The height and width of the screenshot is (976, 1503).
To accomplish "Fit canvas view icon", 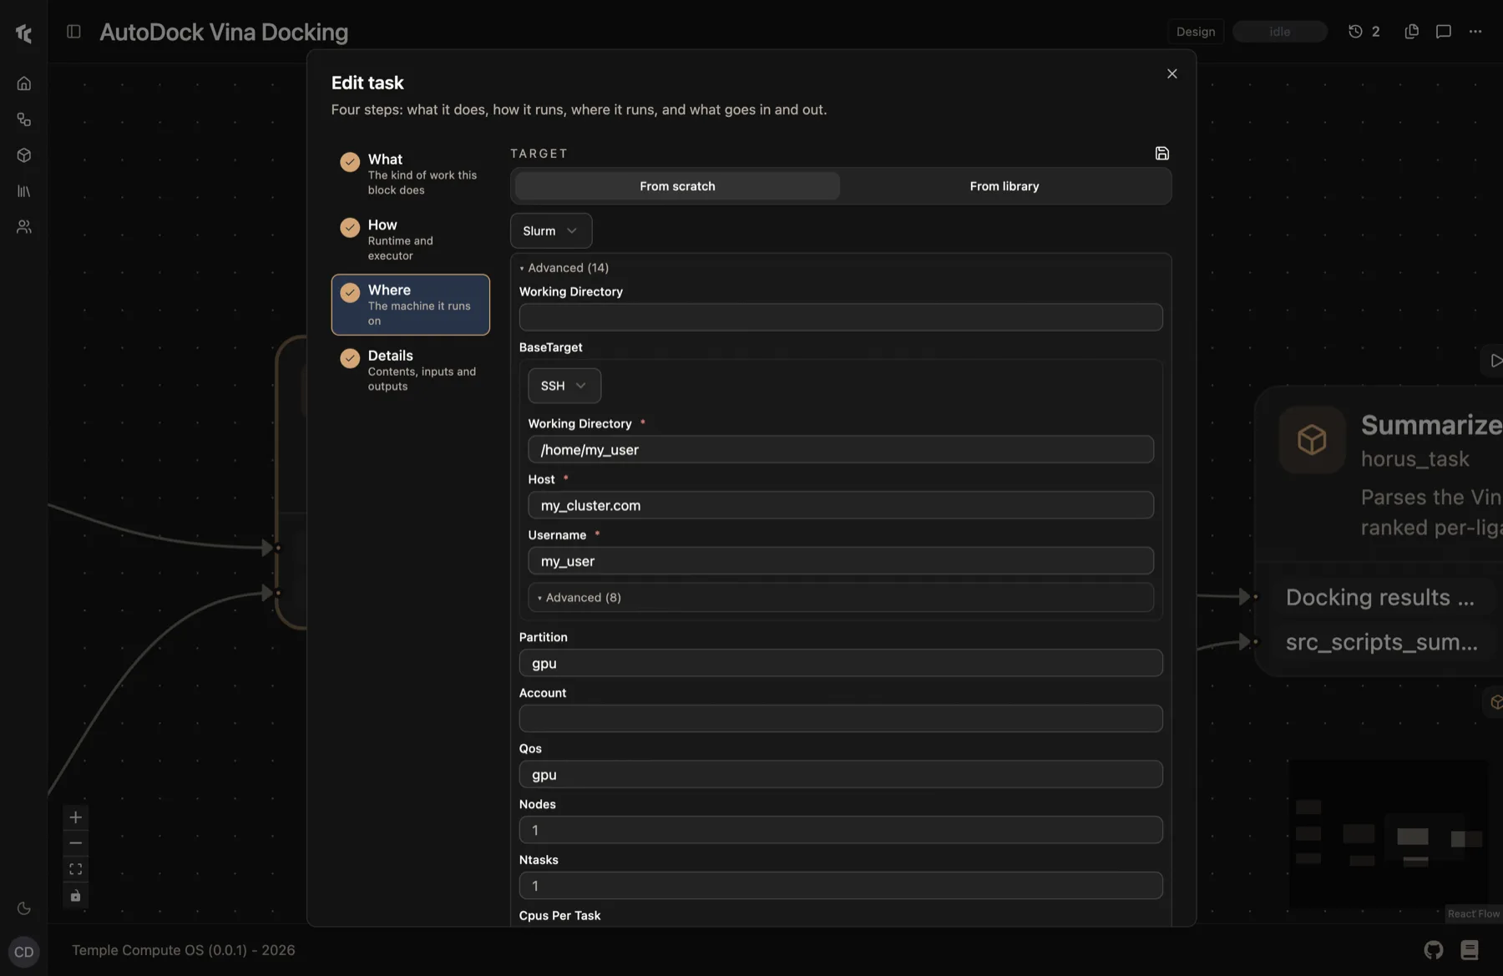I will click(x=75, y=869).
